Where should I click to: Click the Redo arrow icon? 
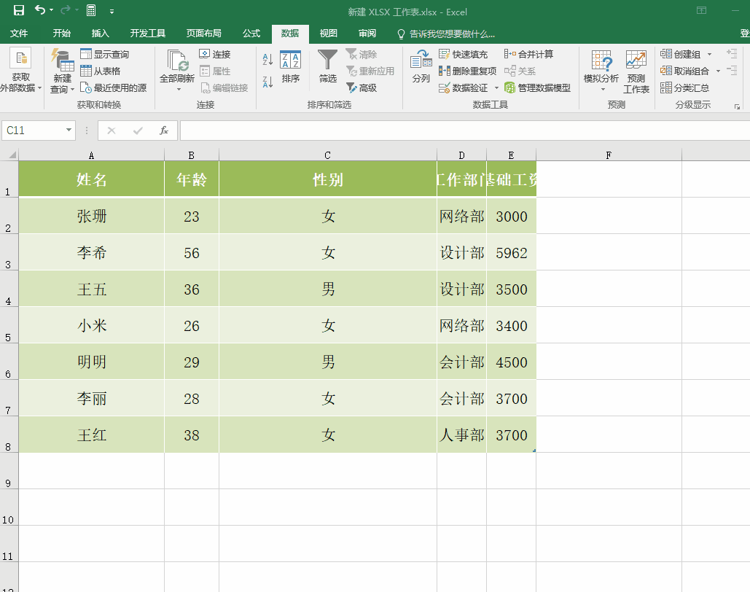66,10
